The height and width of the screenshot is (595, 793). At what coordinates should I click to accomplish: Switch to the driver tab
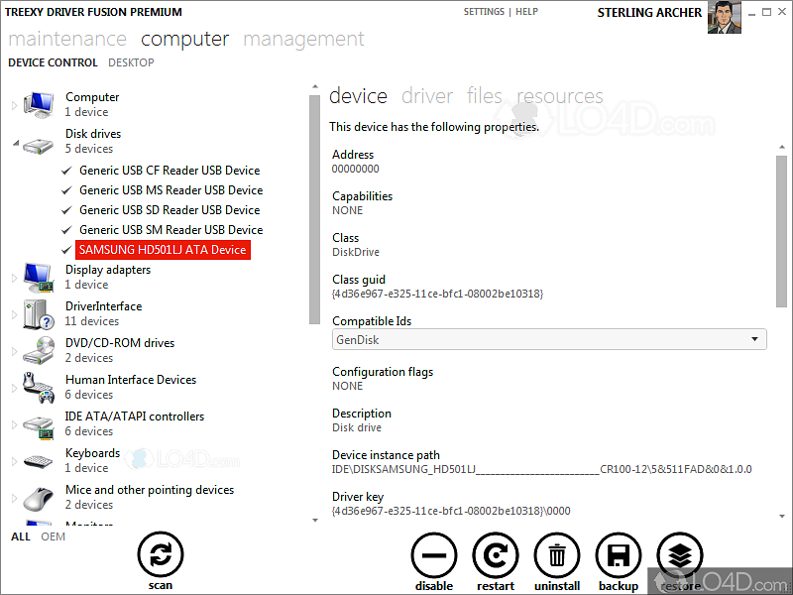coord(426,95)
